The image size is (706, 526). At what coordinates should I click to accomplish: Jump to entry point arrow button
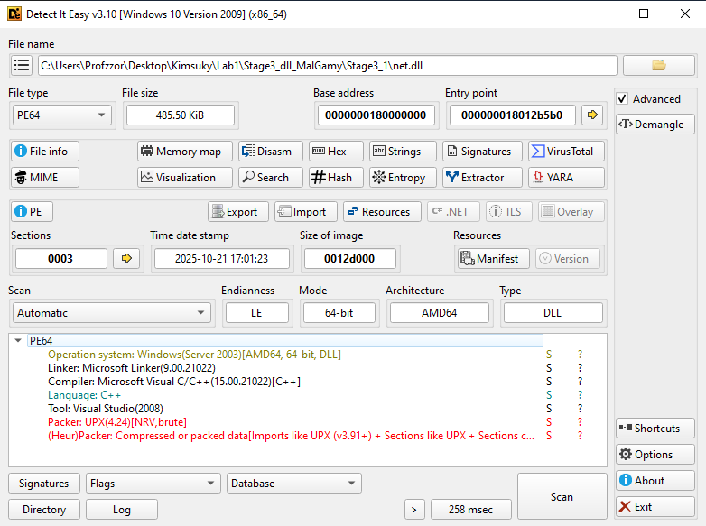(592, 115)
